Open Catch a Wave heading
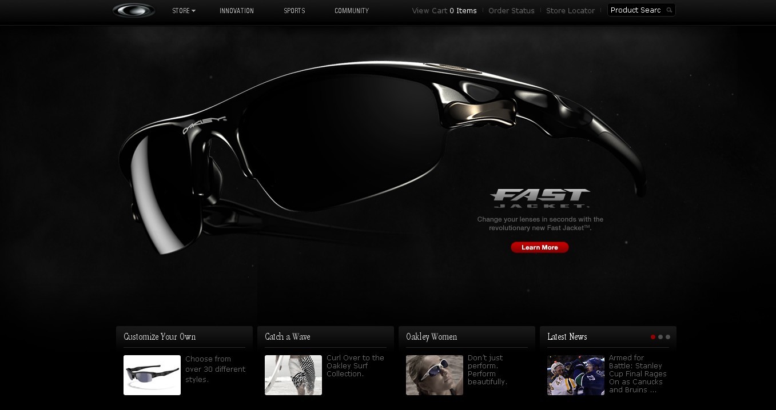The height and width of the screenshot is (410, 776). click(288, 337)
